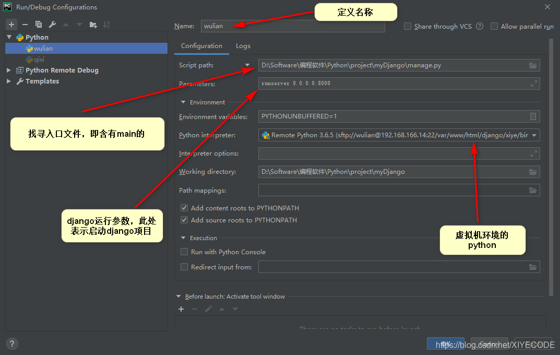Collapse the Execution section
Image resolution: width=560 pixels, height=355 pixels.
pyautogui.click(x=183, y=238)
